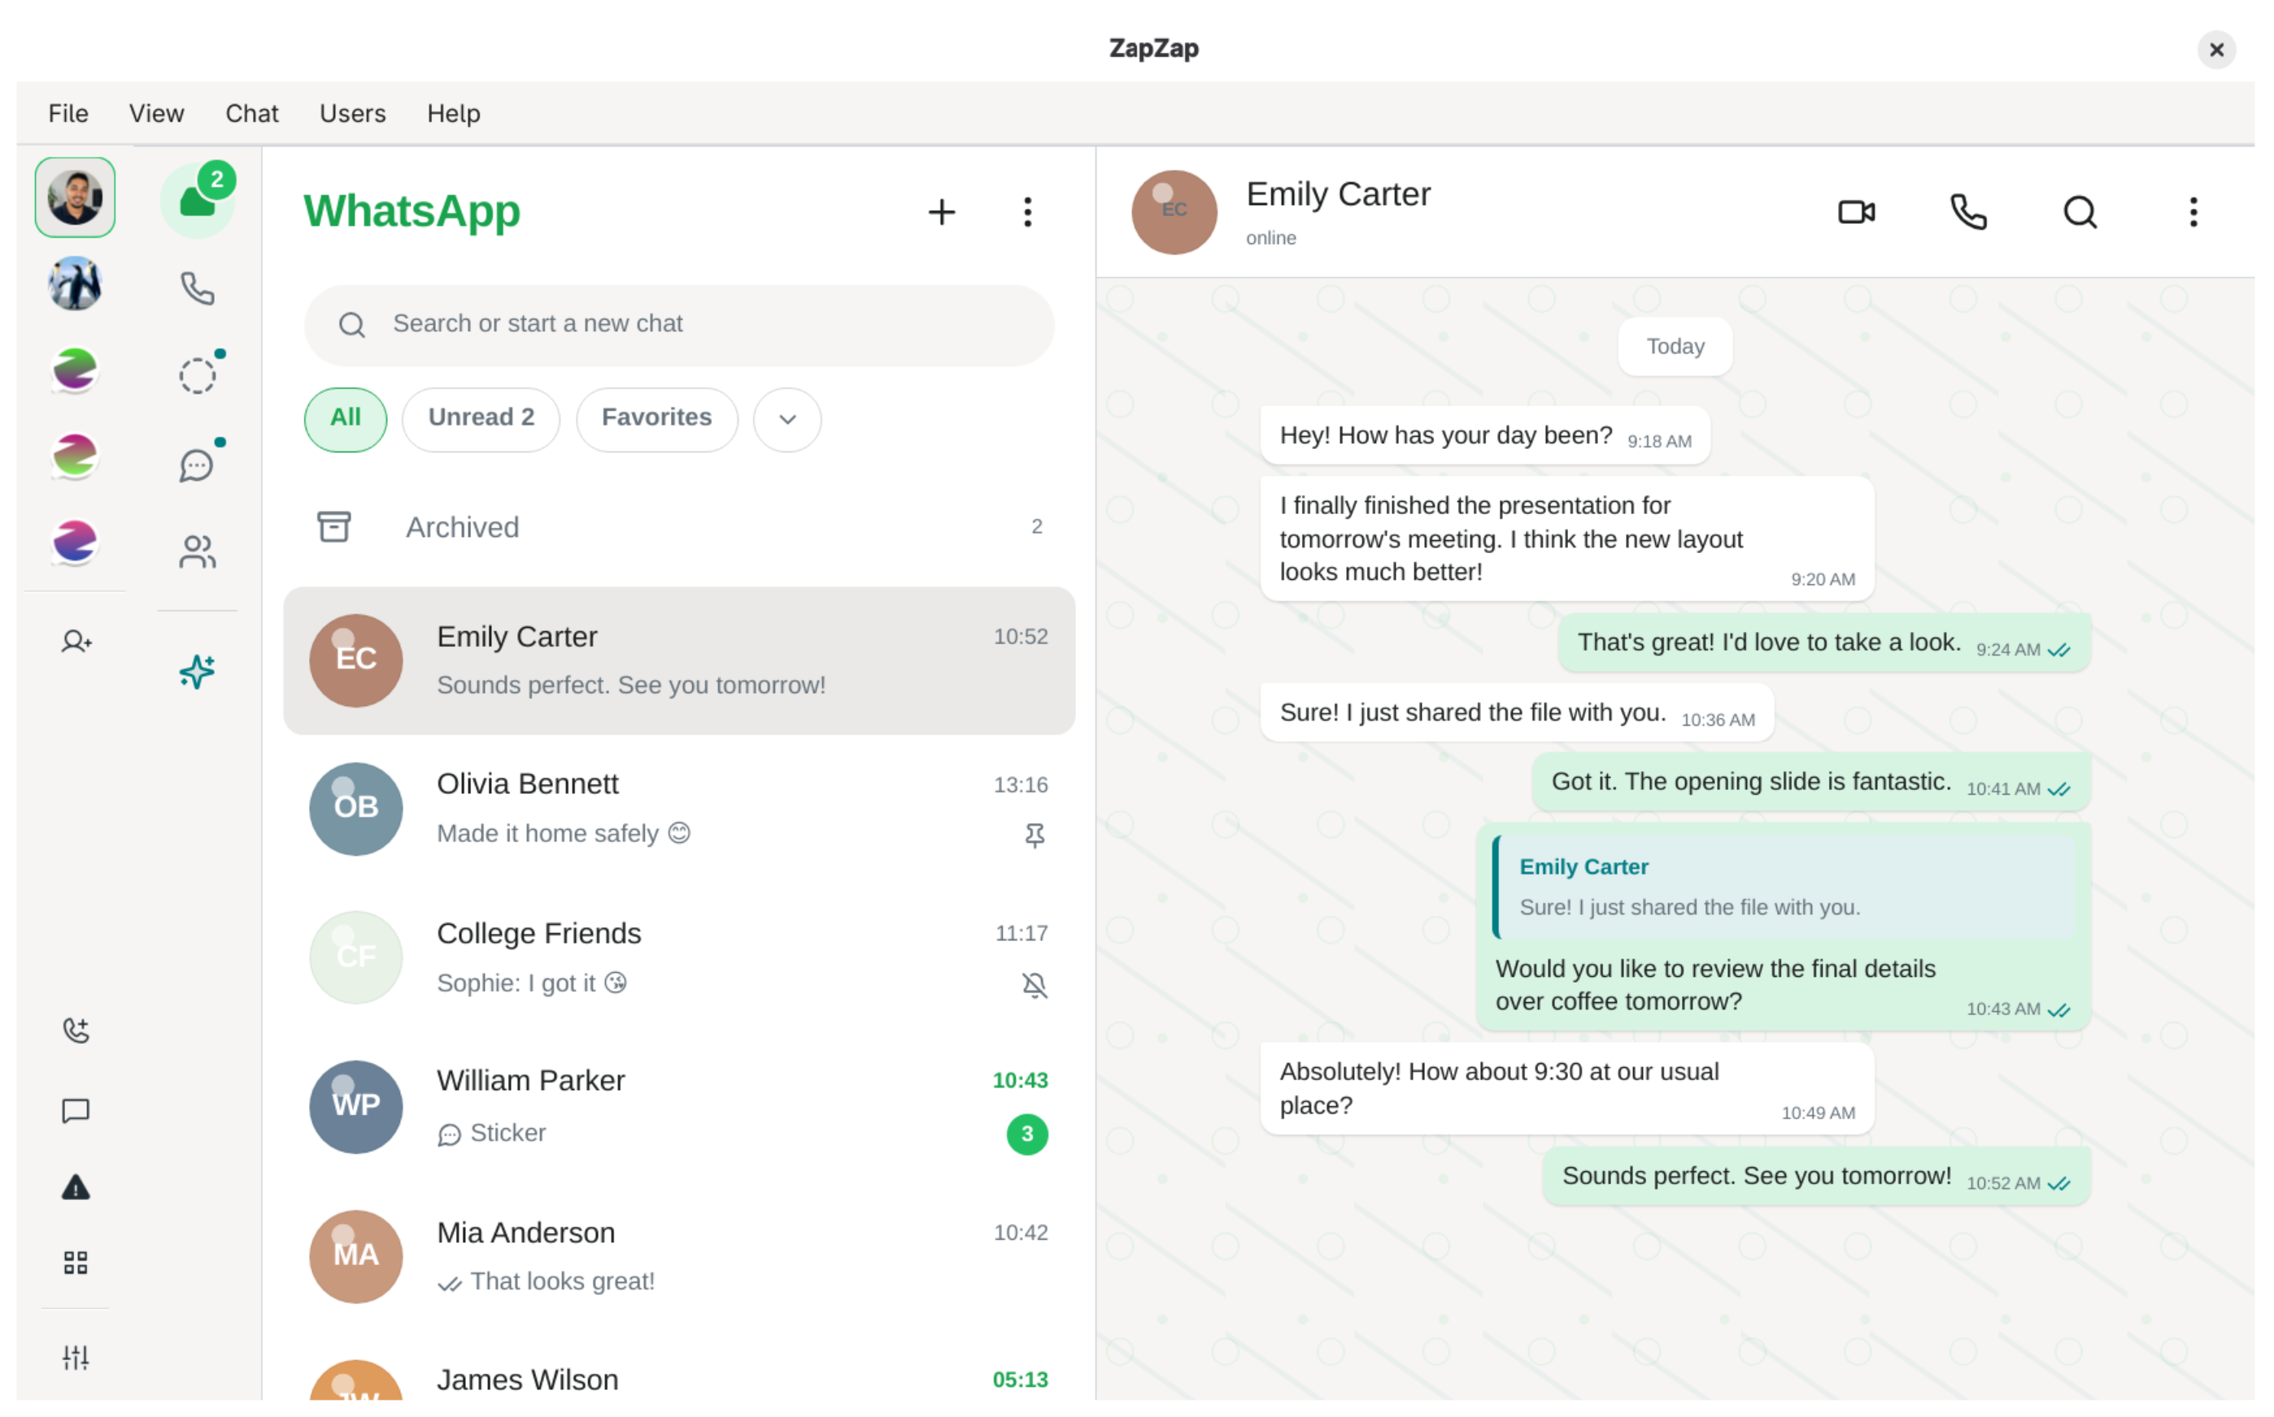Viewport: 2274px width, 1417px height.
Task: Click the magnifier icon in search bar
Action: [x=352, y=325]
